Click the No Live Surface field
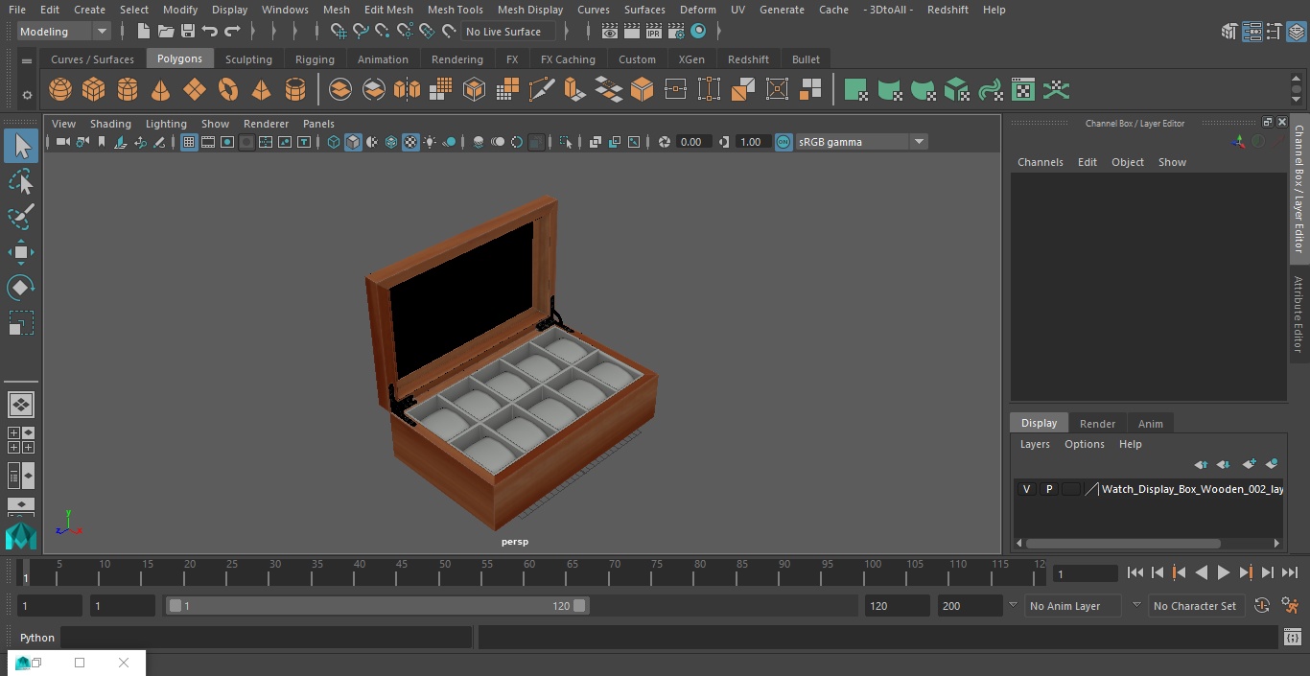This screenshot has height=676, width=1310. pyautogui.click(x=508, y=32)
